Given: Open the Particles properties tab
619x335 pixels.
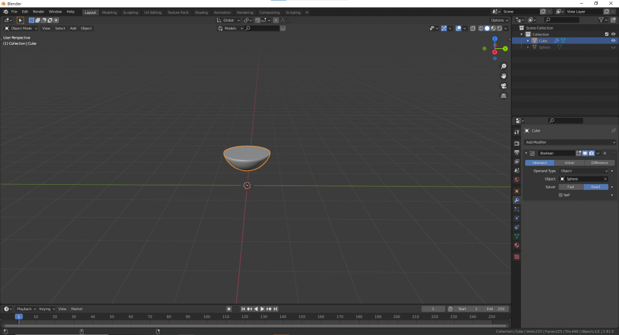Looking at the screenshot, I should pos(517,209).
